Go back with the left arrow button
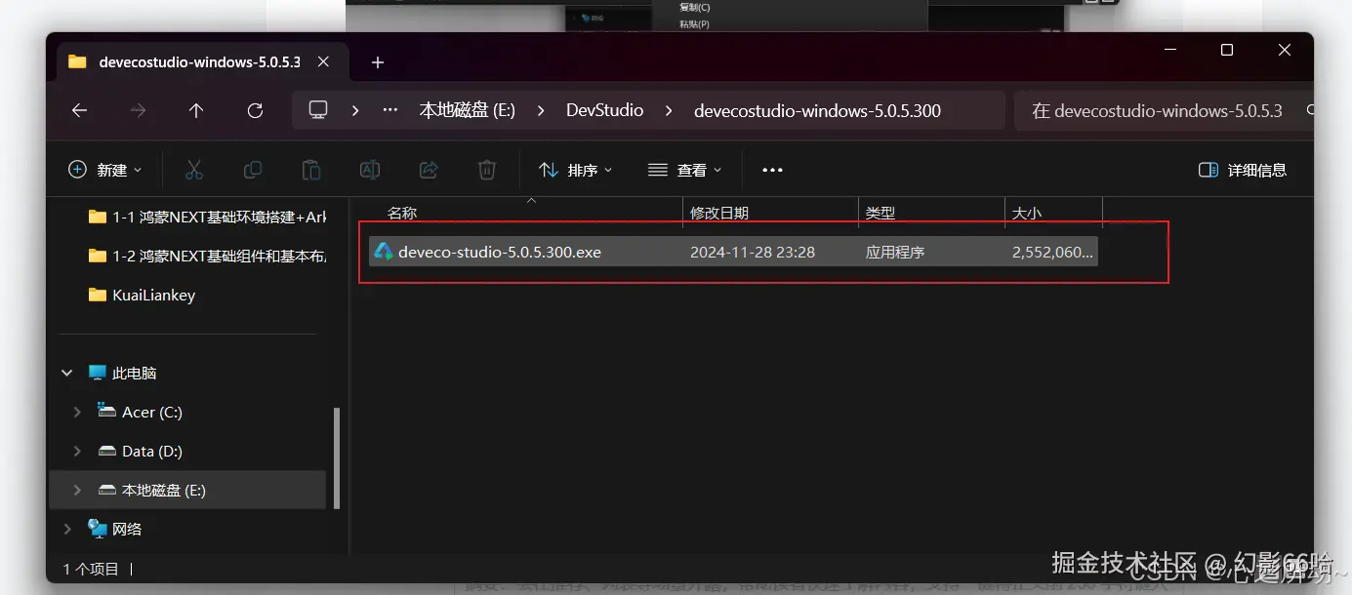Screen dimensions: 1352x595 pos(80,110)
